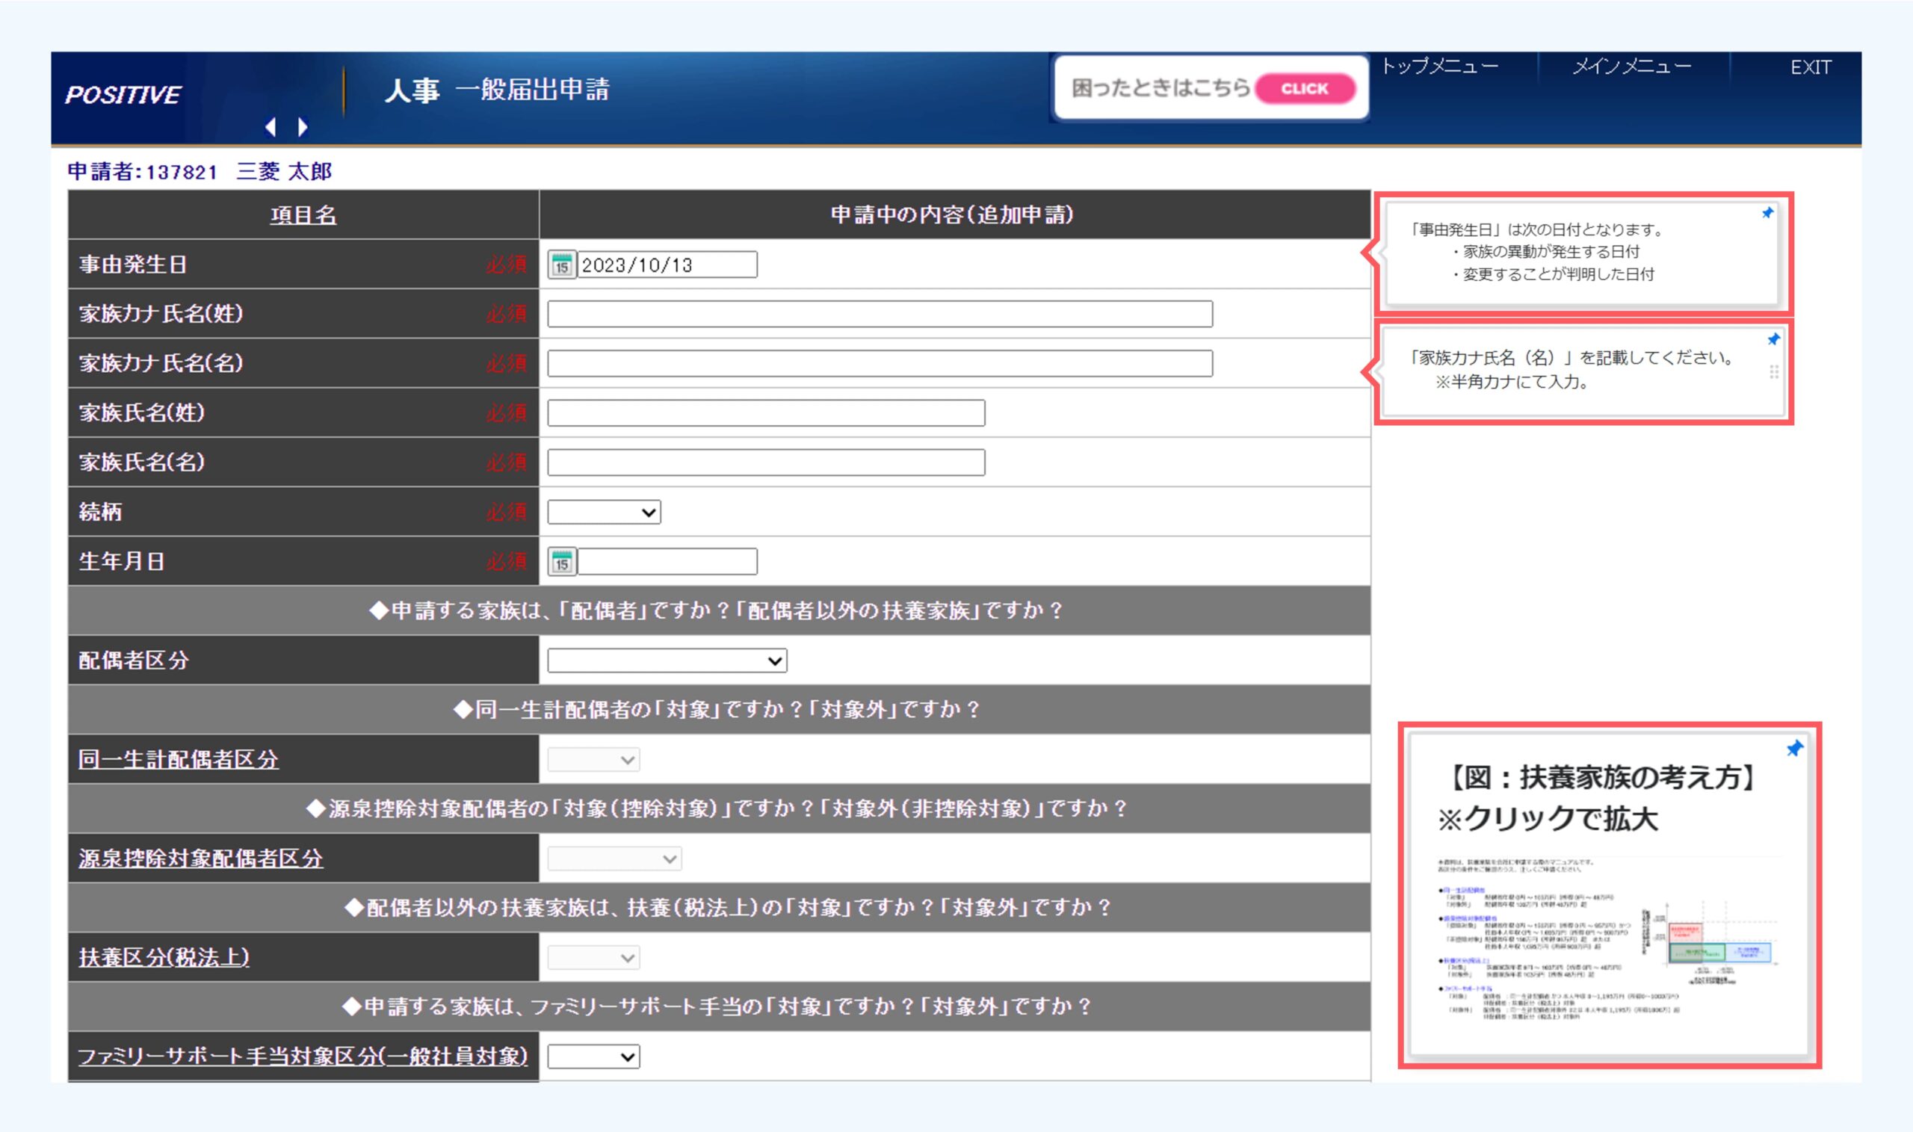Click the 扶養区分(税法上) link
Image resolution: width=1913 pixels, height=1132 pixels.
click(164, 957)
